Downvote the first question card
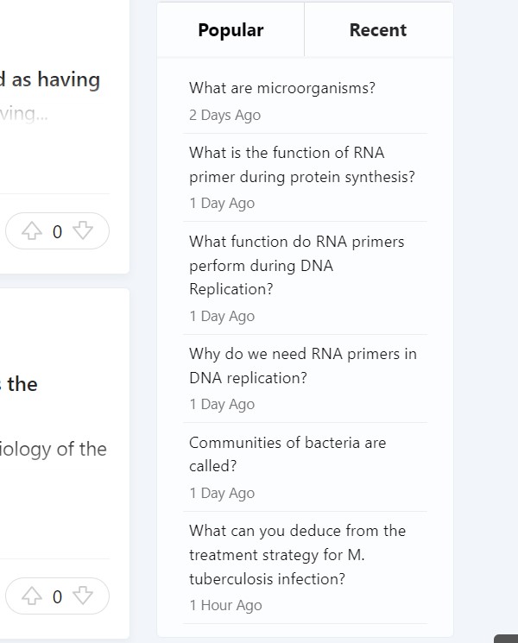 point(83,231)
